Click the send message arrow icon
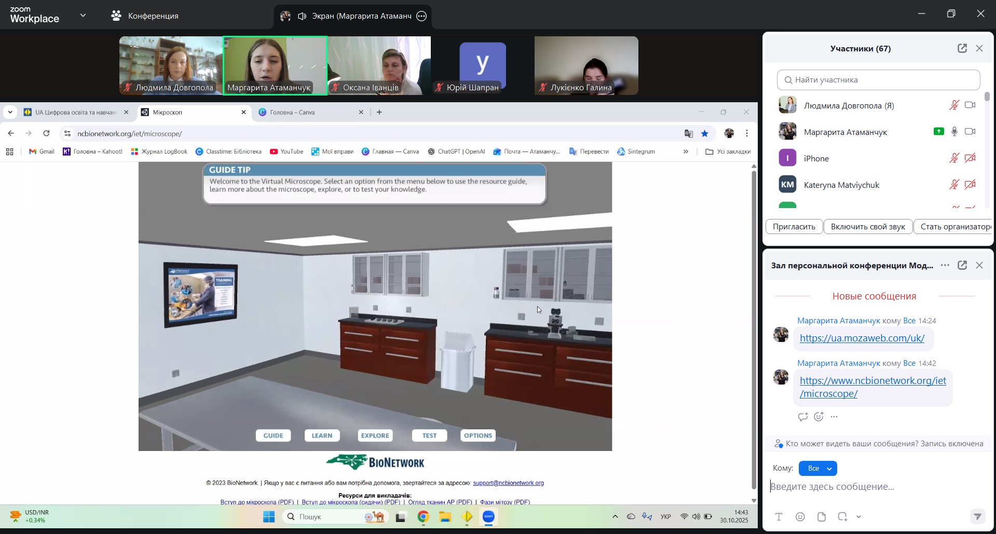The width and height of the screenshot is (996, 534). pos(977,517)
